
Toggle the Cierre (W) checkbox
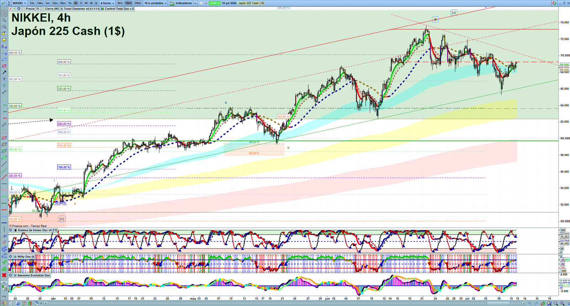pos(42,9)
